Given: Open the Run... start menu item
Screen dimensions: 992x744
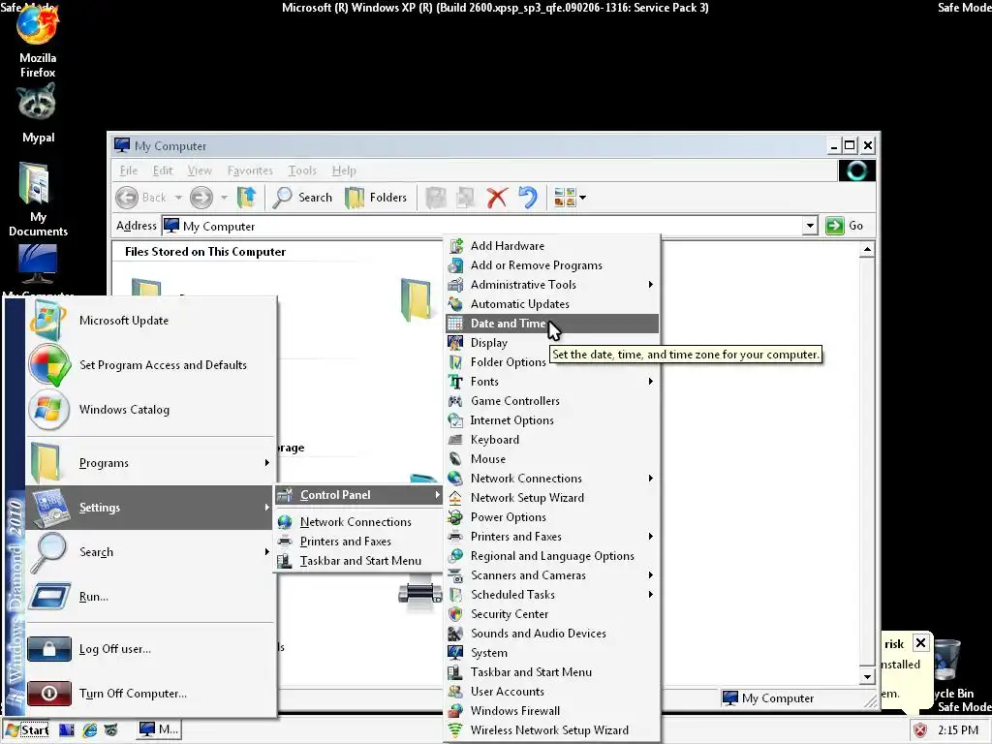Looking at the screenshot, I should [x=150, y=597].
